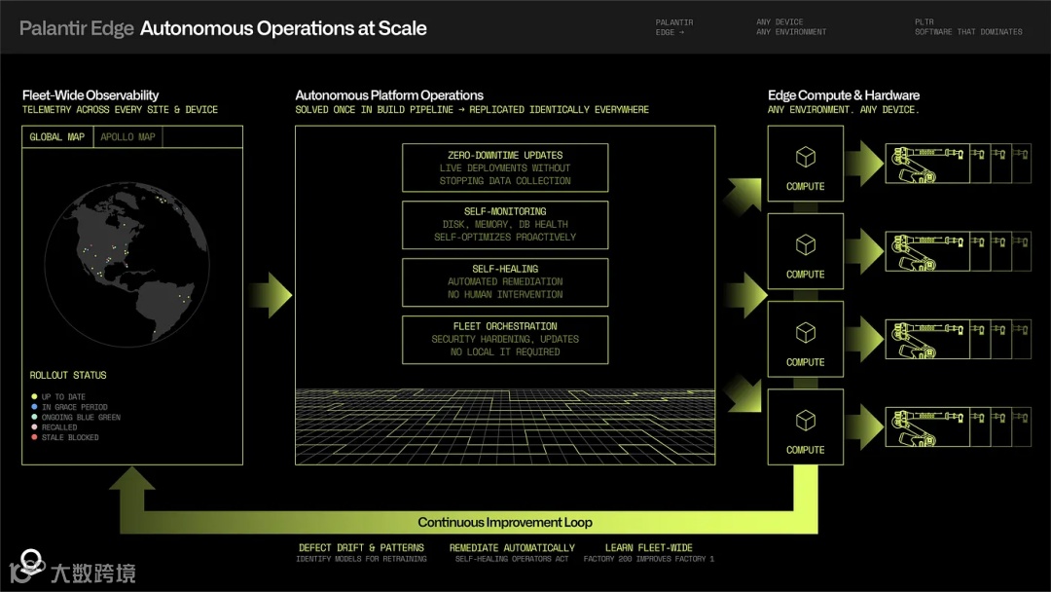Click the arrow from fourth COMPUTE to hardware

[865, 427]
